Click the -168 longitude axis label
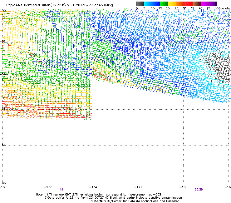The width and height of the screenshot is (231, 203). pyautogui.click(x=184, y=187)
